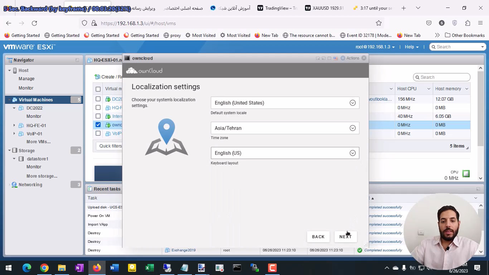Open the Firefox hamburger application menu
This screenshot has height=275, width=489.
(480, 23)
